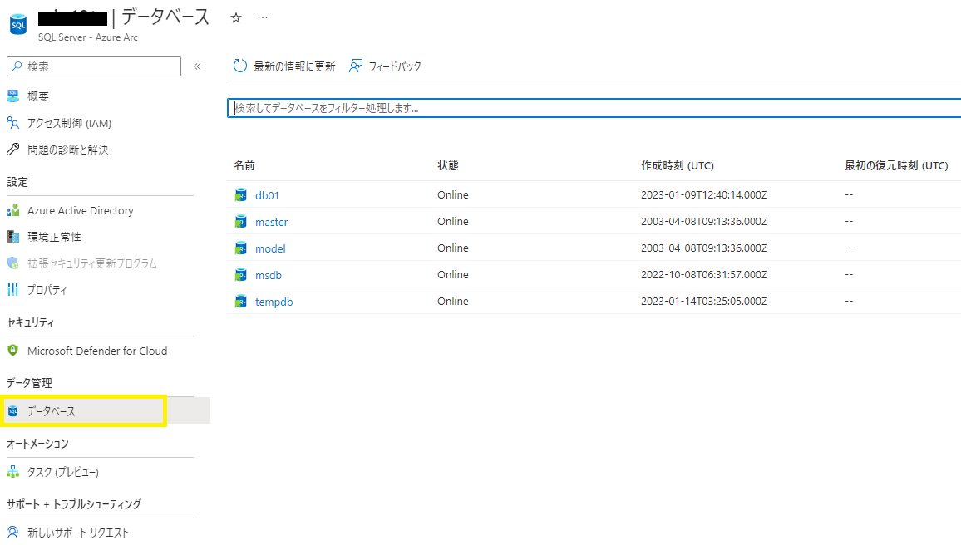The image size is (961, 545).
Task: Open 環境正常性 menu item
Action: (x=55, y=237)
